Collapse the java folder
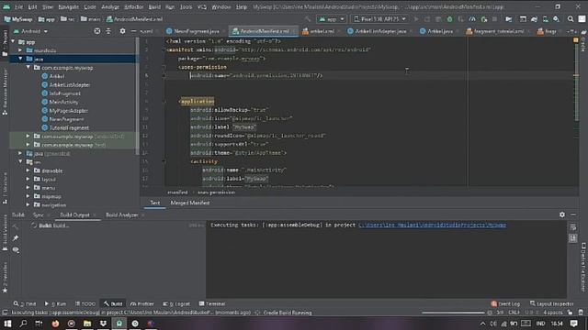 20,59
